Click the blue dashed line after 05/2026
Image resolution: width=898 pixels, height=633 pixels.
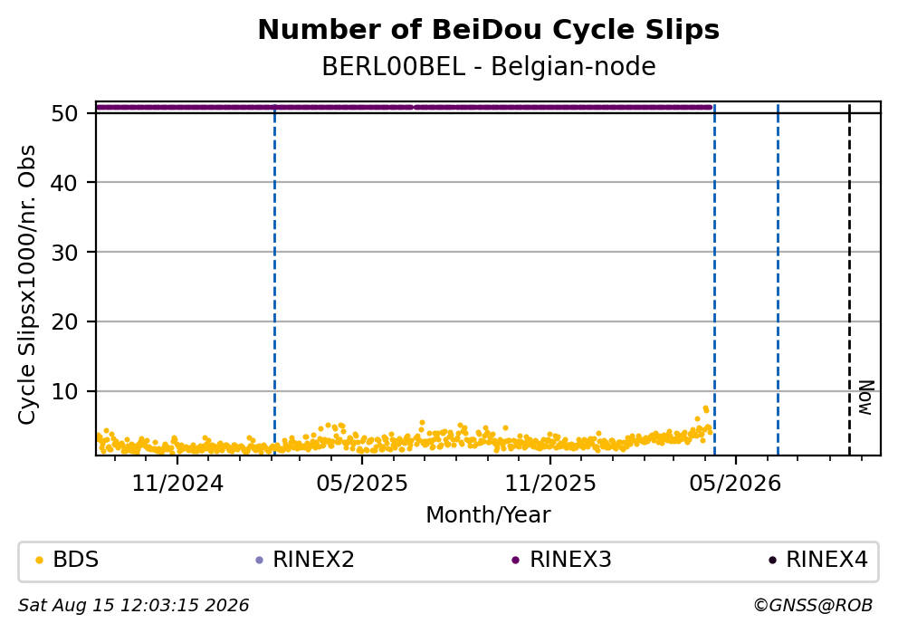point(778,280)
